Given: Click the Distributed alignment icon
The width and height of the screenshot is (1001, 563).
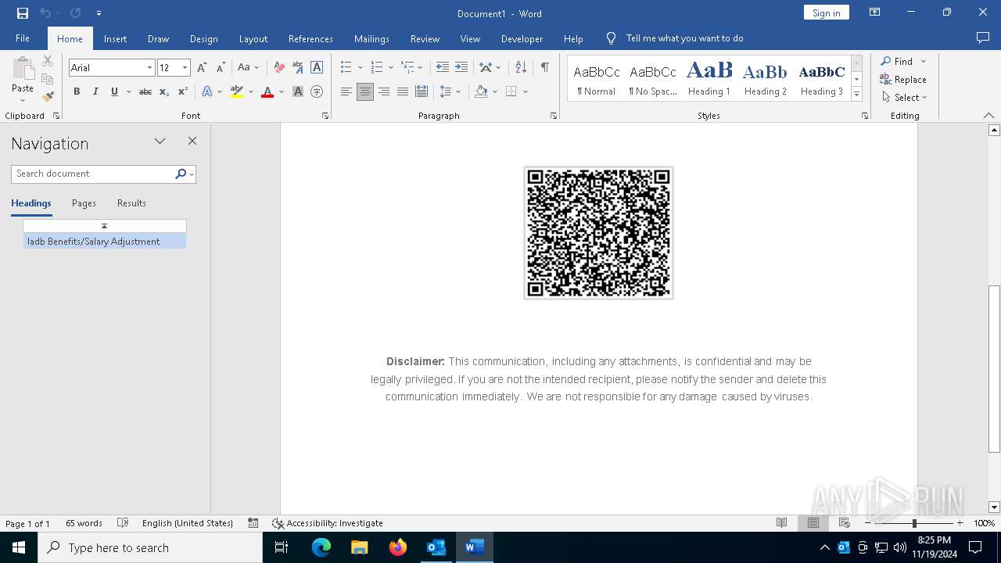Looking at the screenshot, I should [422, 91].
